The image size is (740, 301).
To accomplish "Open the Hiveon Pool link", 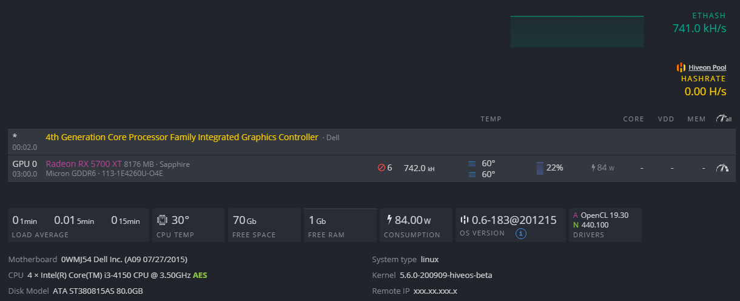I will tap(707, 67).
